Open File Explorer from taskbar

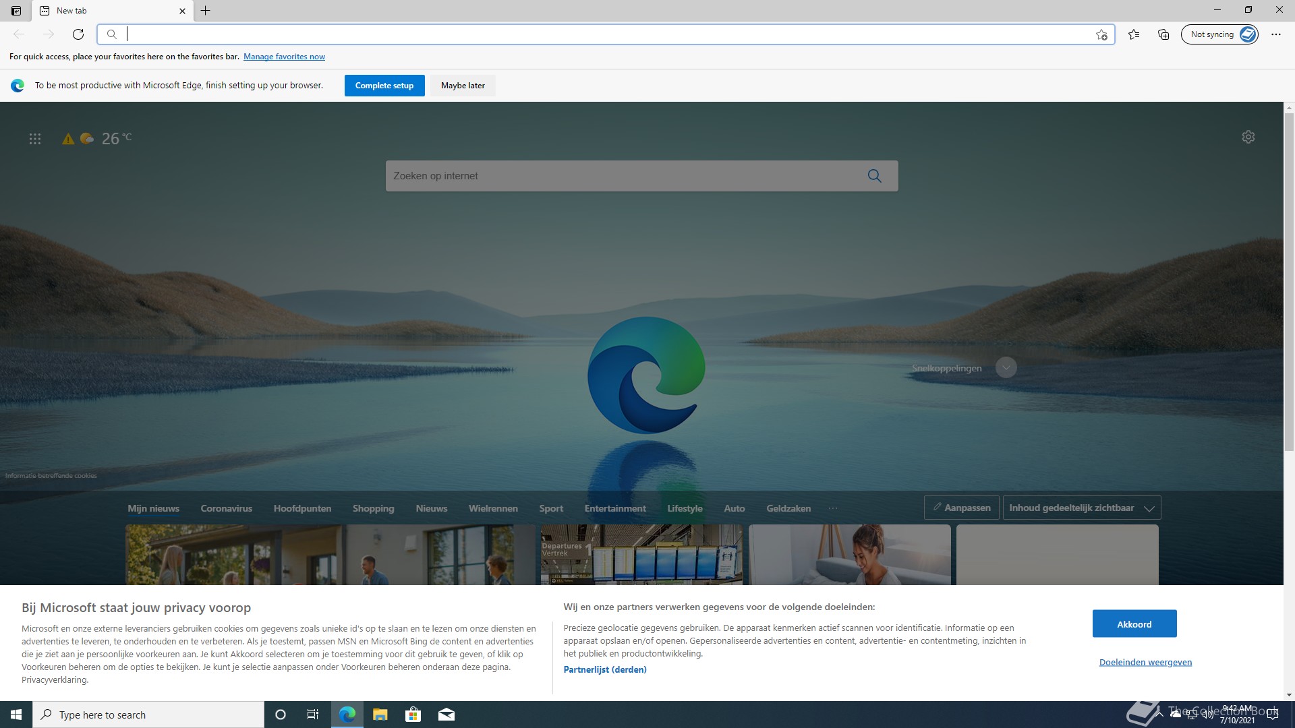(x=380, y=715)
